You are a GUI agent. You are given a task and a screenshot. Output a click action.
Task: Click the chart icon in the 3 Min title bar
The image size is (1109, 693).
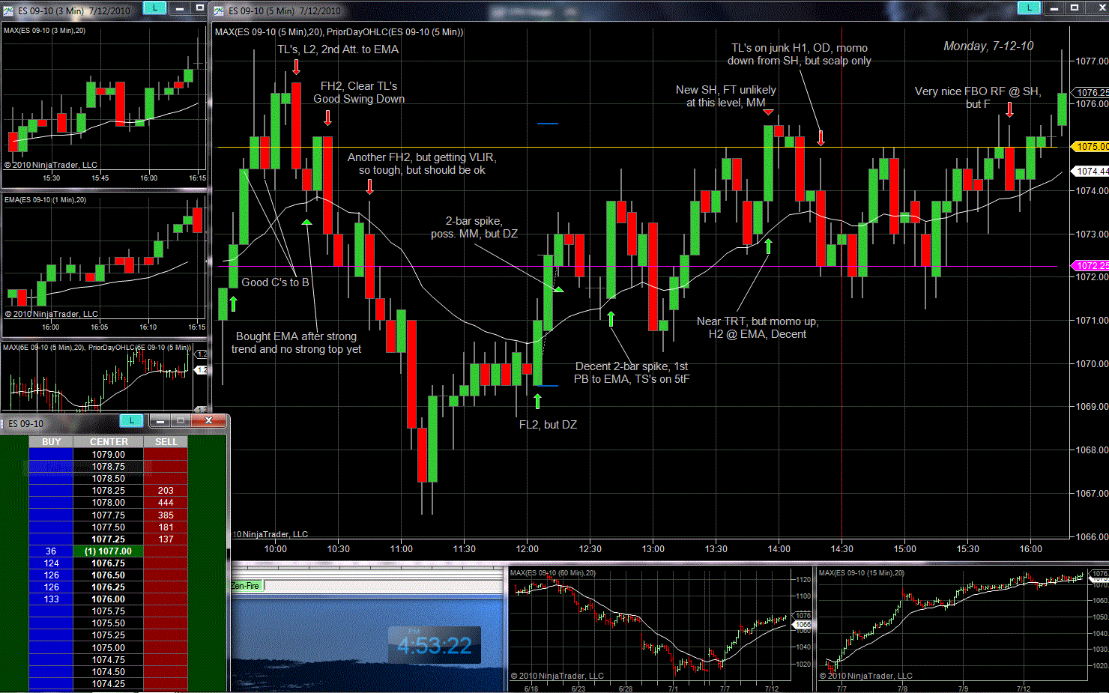8,10
